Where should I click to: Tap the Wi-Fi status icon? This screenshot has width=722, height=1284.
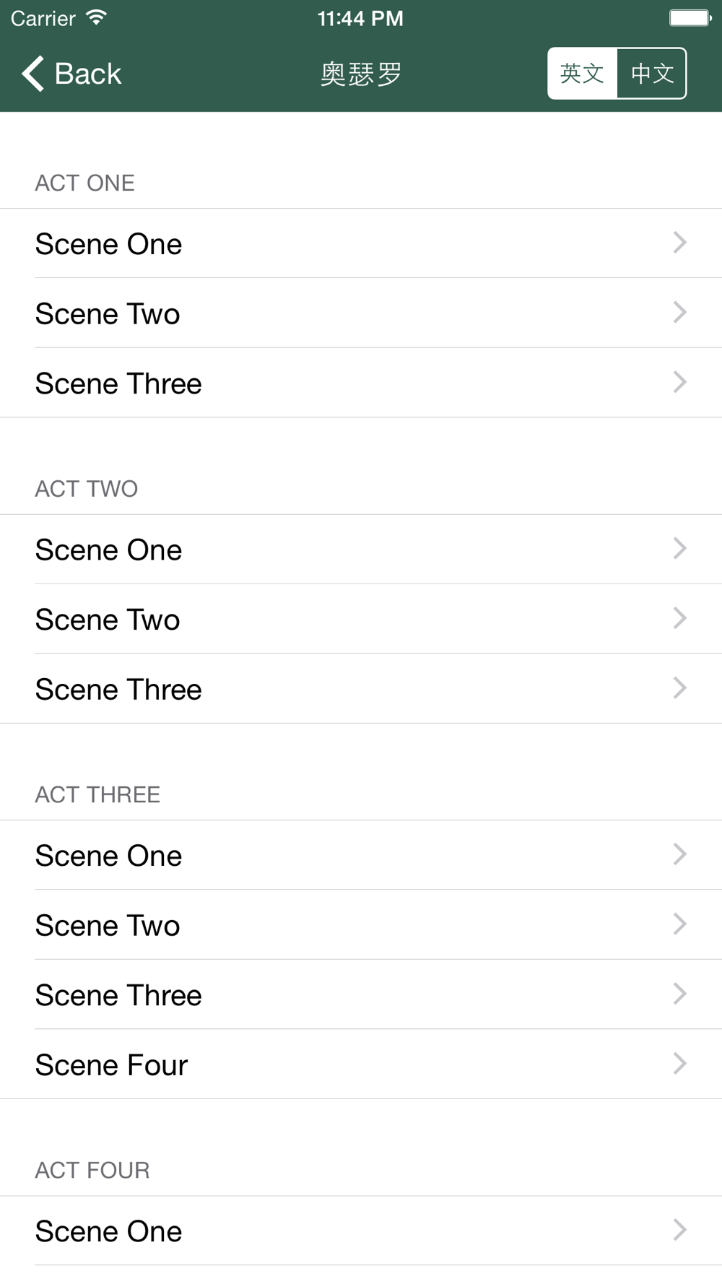96,17
